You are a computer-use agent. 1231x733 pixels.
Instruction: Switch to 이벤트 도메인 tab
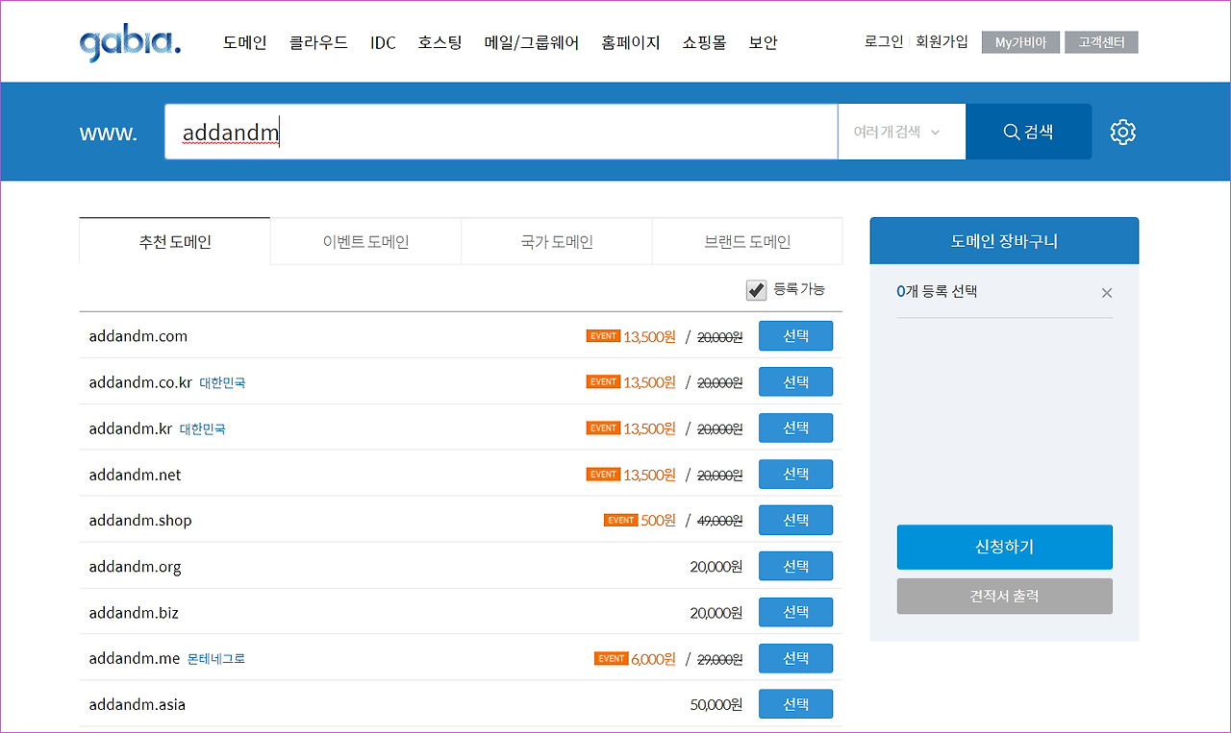coord(365,241)
